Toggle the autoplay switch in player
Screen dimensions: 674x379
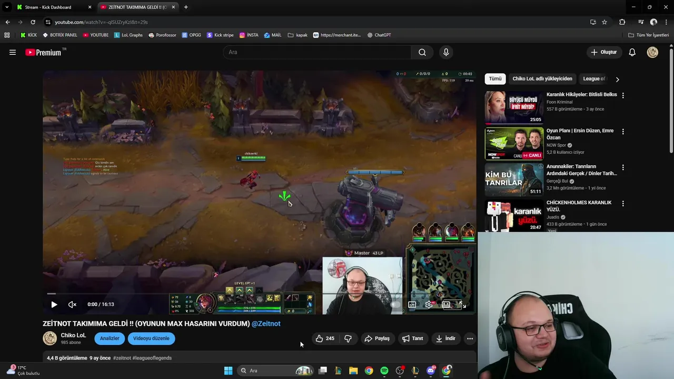pyautogui.click(x=395, y=304)
